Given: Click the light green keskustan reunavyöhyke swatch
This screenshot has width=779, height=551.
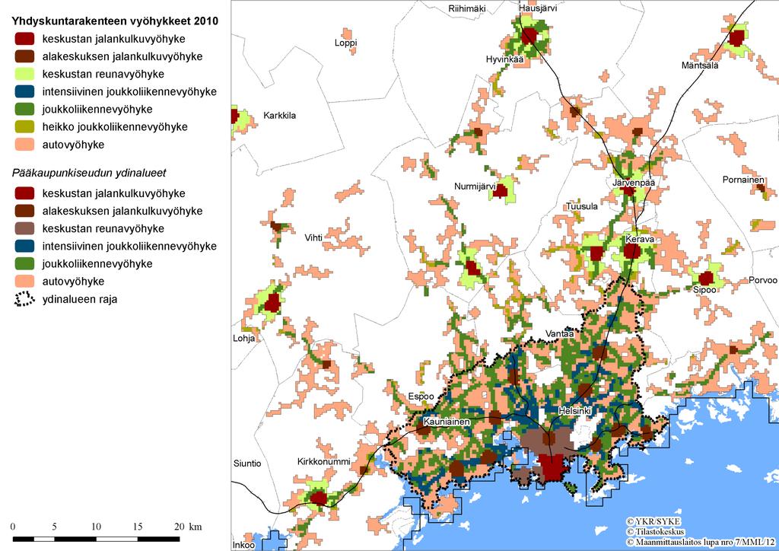Looking at the screenshot, I should (x=24, y=74).
